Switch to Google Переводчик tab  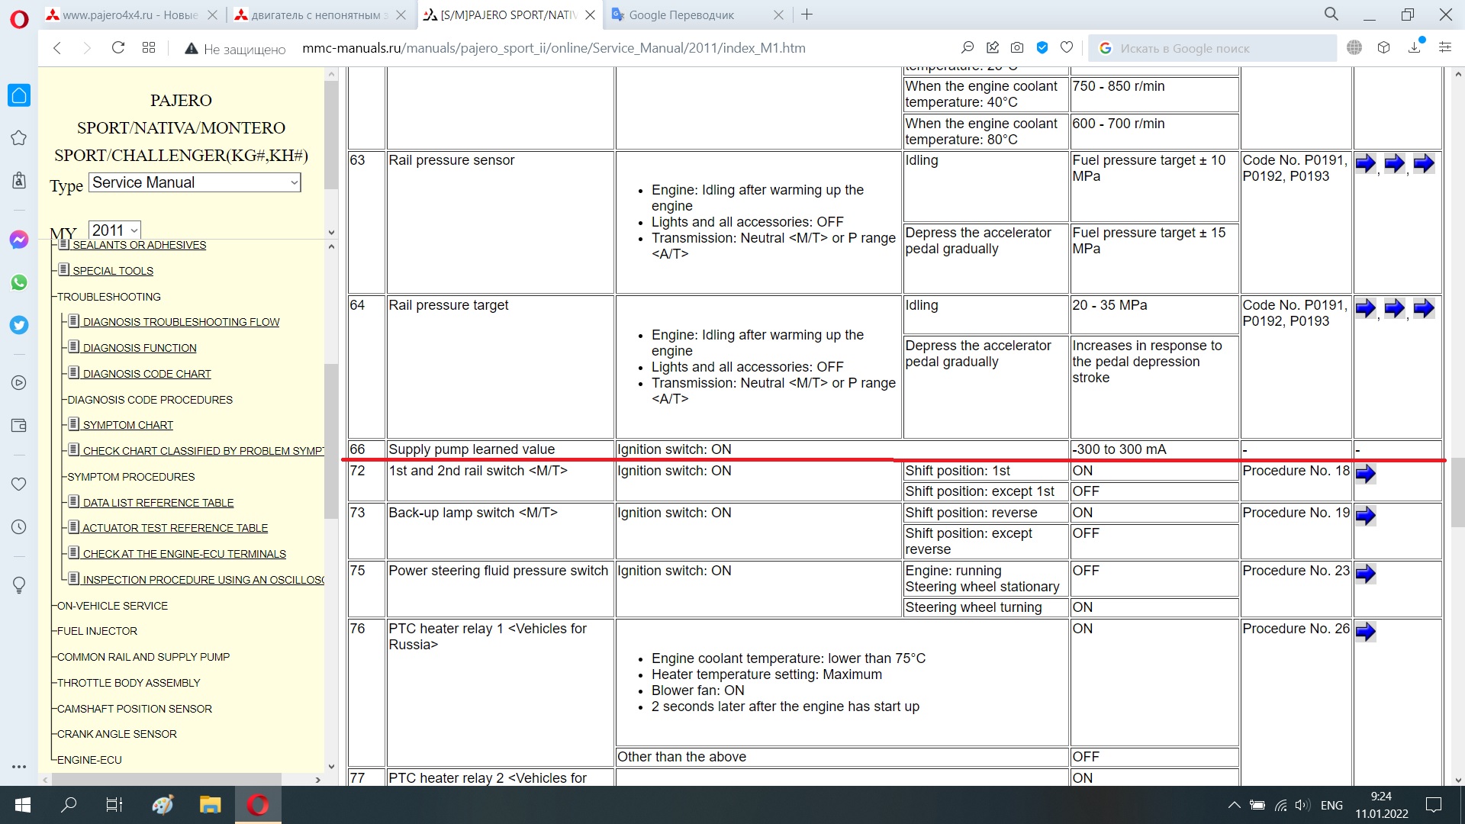(681, 14)
